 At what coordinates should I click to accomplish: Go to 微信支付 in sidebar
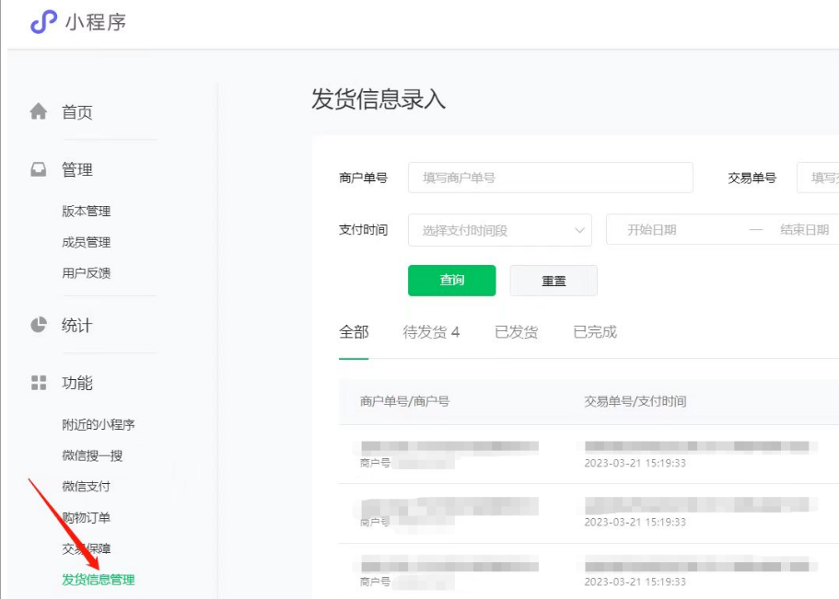pyautogui.click(x=87, y=487)
